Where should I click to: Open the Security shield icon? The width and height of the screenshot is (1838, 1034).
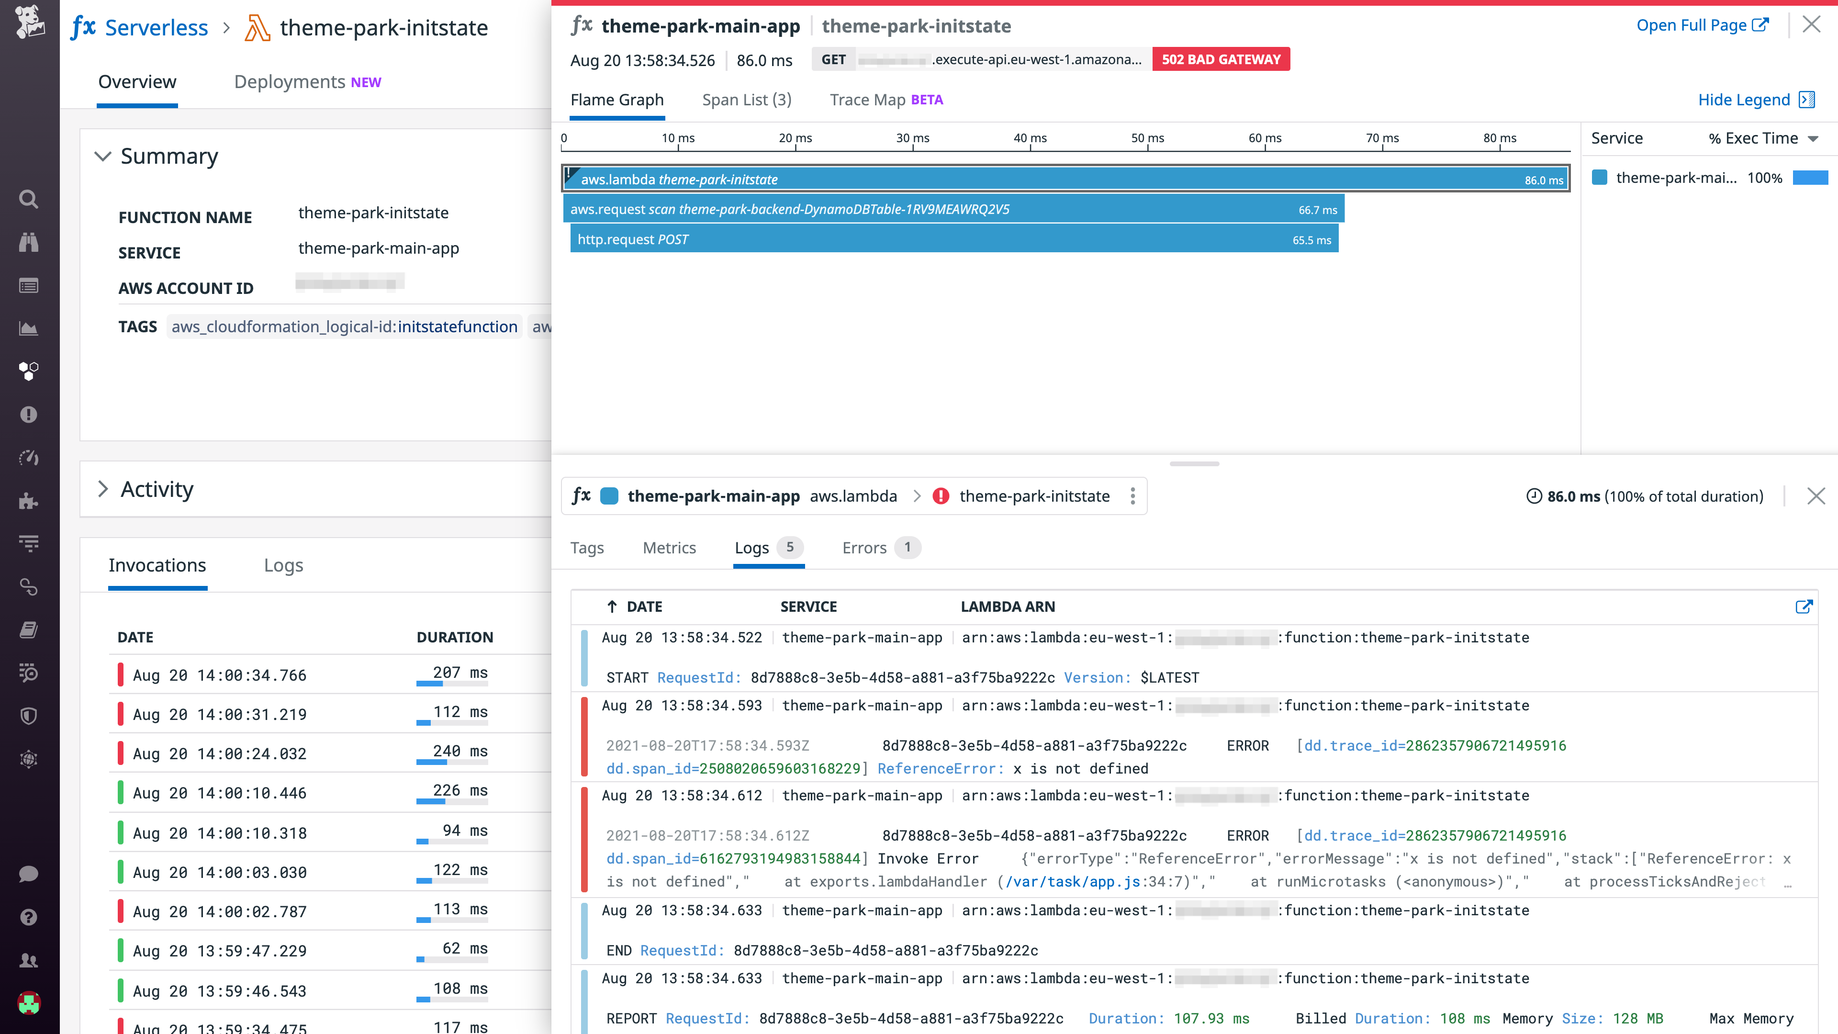click(29, 717)
